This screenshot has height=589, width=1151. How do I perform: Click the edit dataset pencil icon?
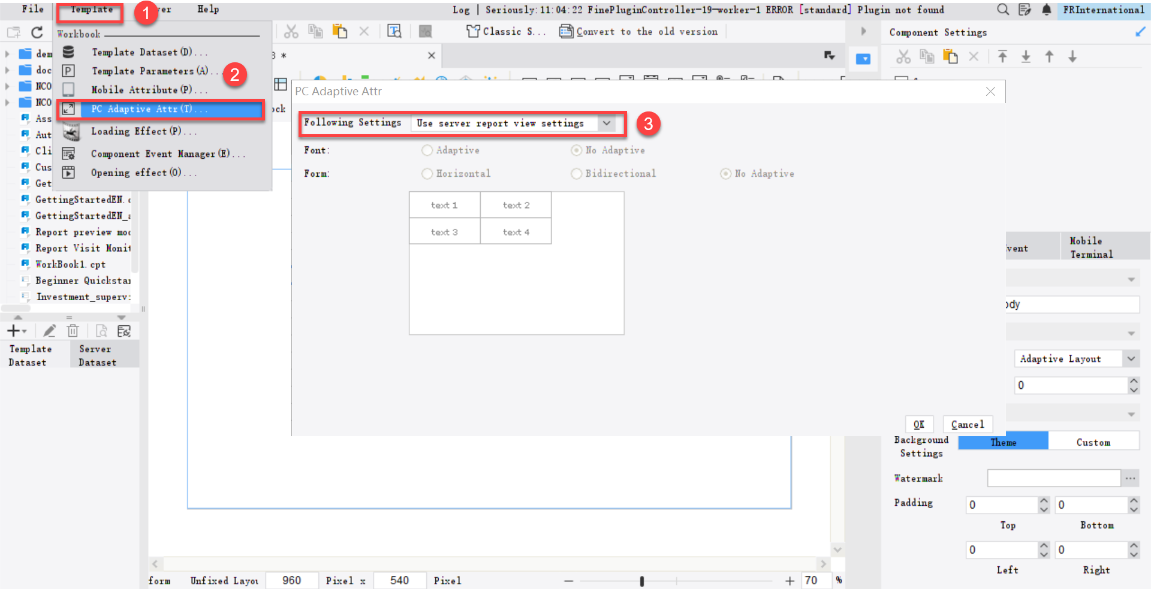[x=49, y=331]
